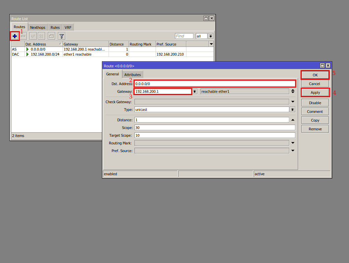Switch to the Attributes tab
Screen dimensions: 349x263
133,74
